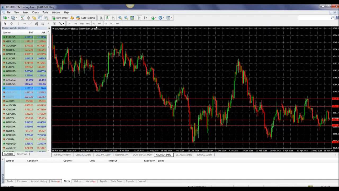Image resolution: width=339 pixels, height=191 pixels.
Task: Select the Cursor arrow tool
Action: (5, 24)
